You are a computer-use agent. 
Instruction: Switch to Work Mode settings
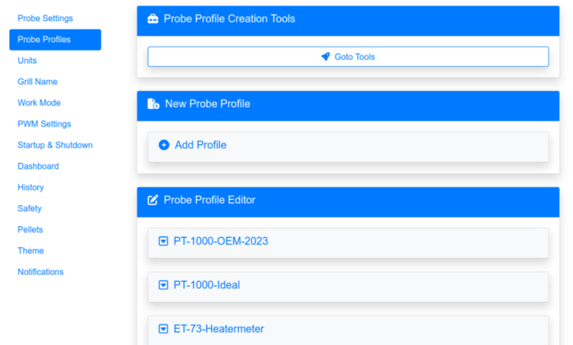point(39,103)
